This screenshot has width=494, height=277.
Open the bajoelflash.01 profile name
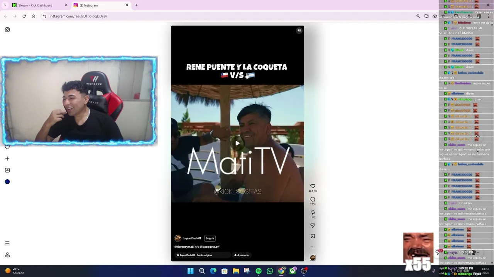(192, 238)
